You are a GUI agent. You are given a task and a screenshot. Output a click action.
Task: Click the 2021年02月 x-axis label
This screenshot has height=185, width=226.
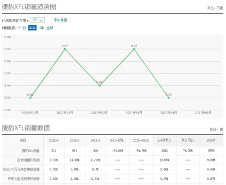pyautogui.click(x=99, y=113)
